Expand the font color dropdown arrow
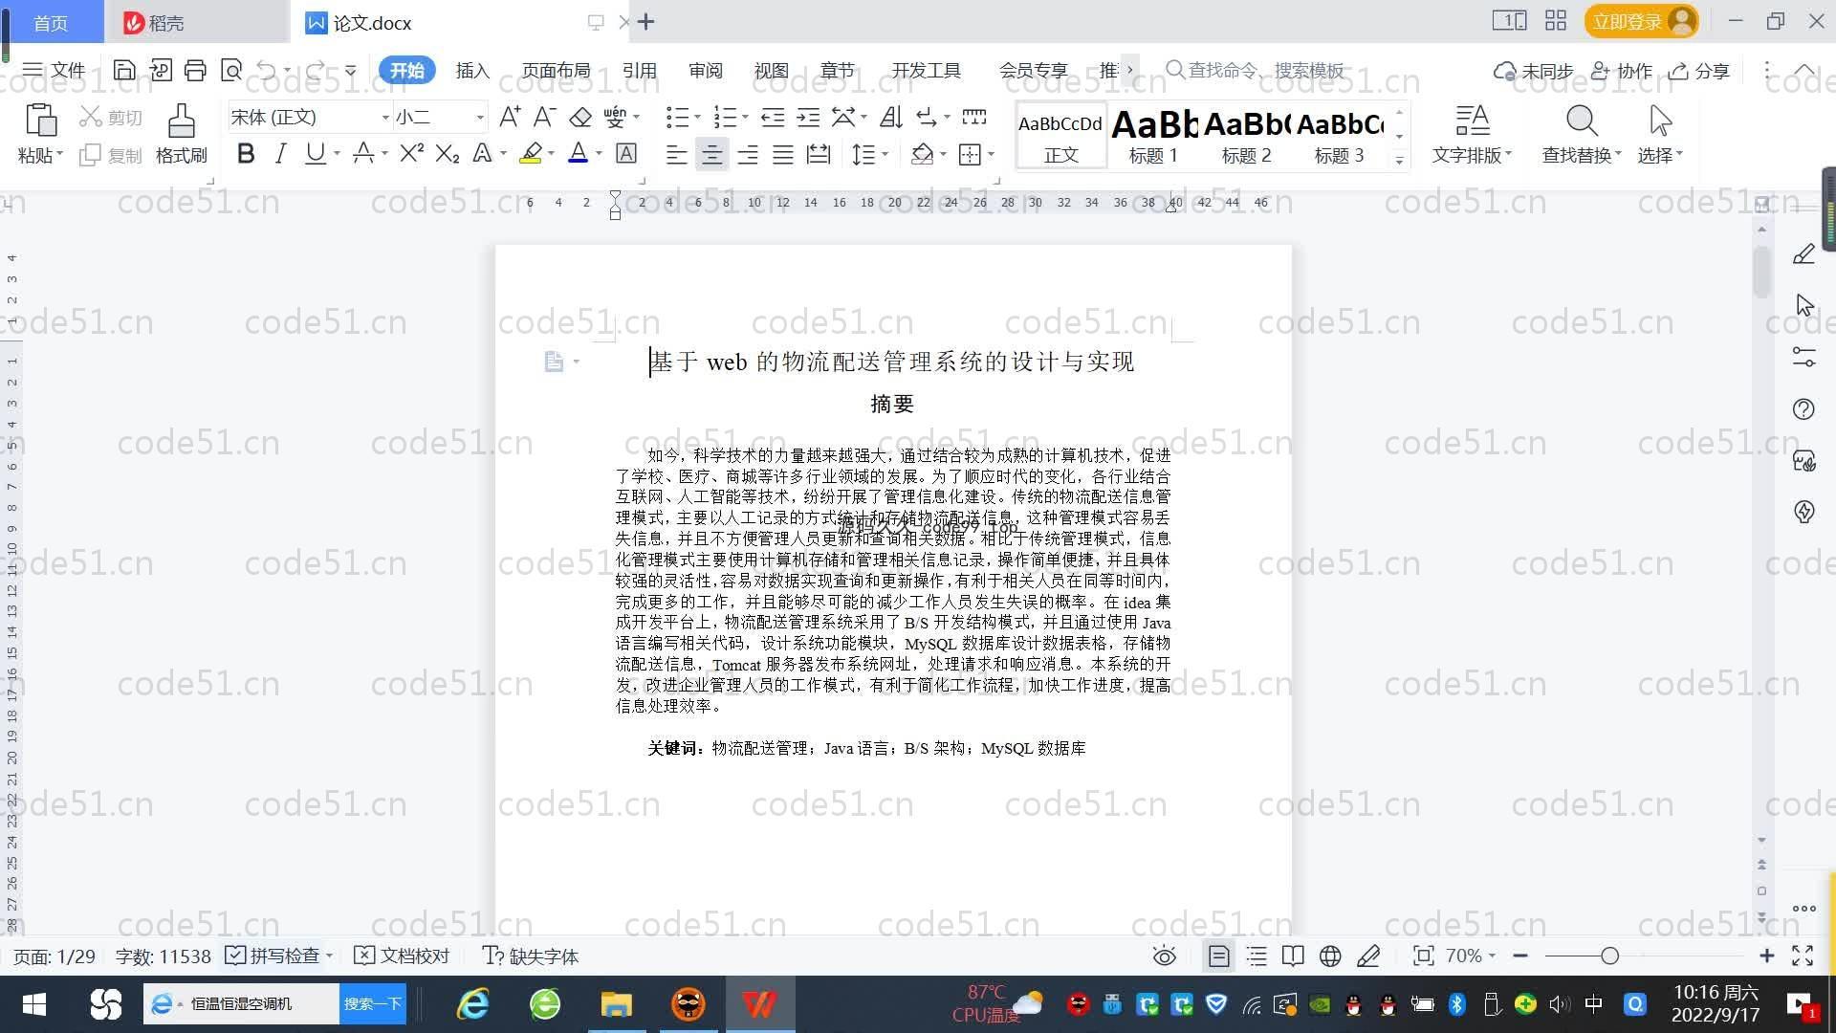This screenshot has width=1836, height=1033. (x=599, y=153)
